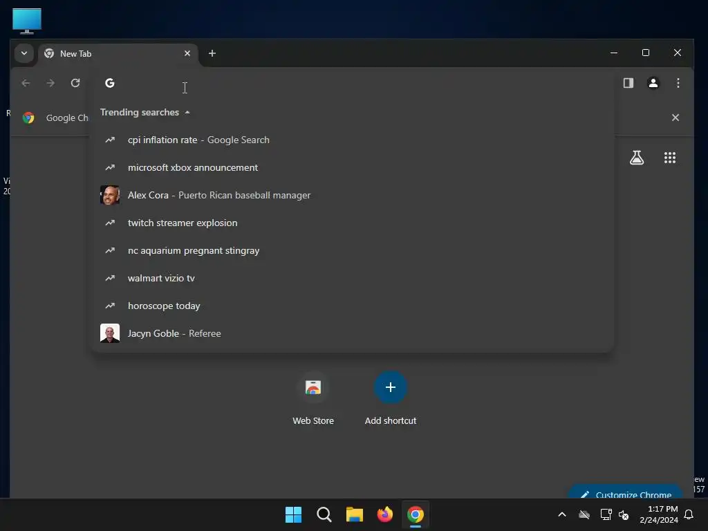Click the Add shortcut plus button

[391, 387]
